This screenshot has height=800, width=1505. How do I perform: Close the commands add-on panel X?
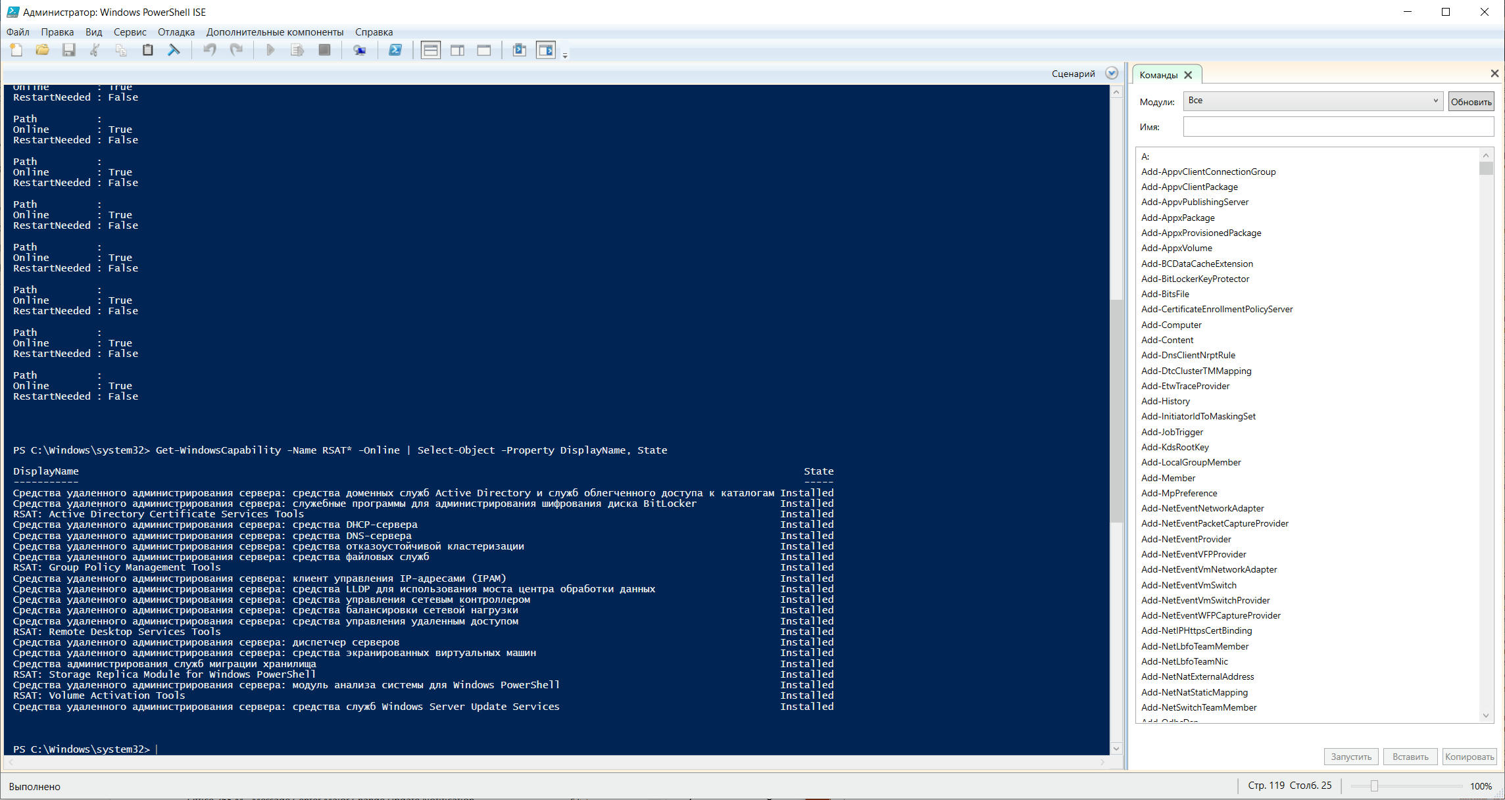coord(1494,73)
